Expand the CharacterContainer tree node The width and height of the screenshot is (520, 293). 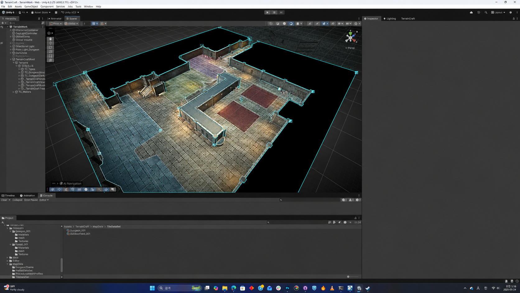coord(11,30)
